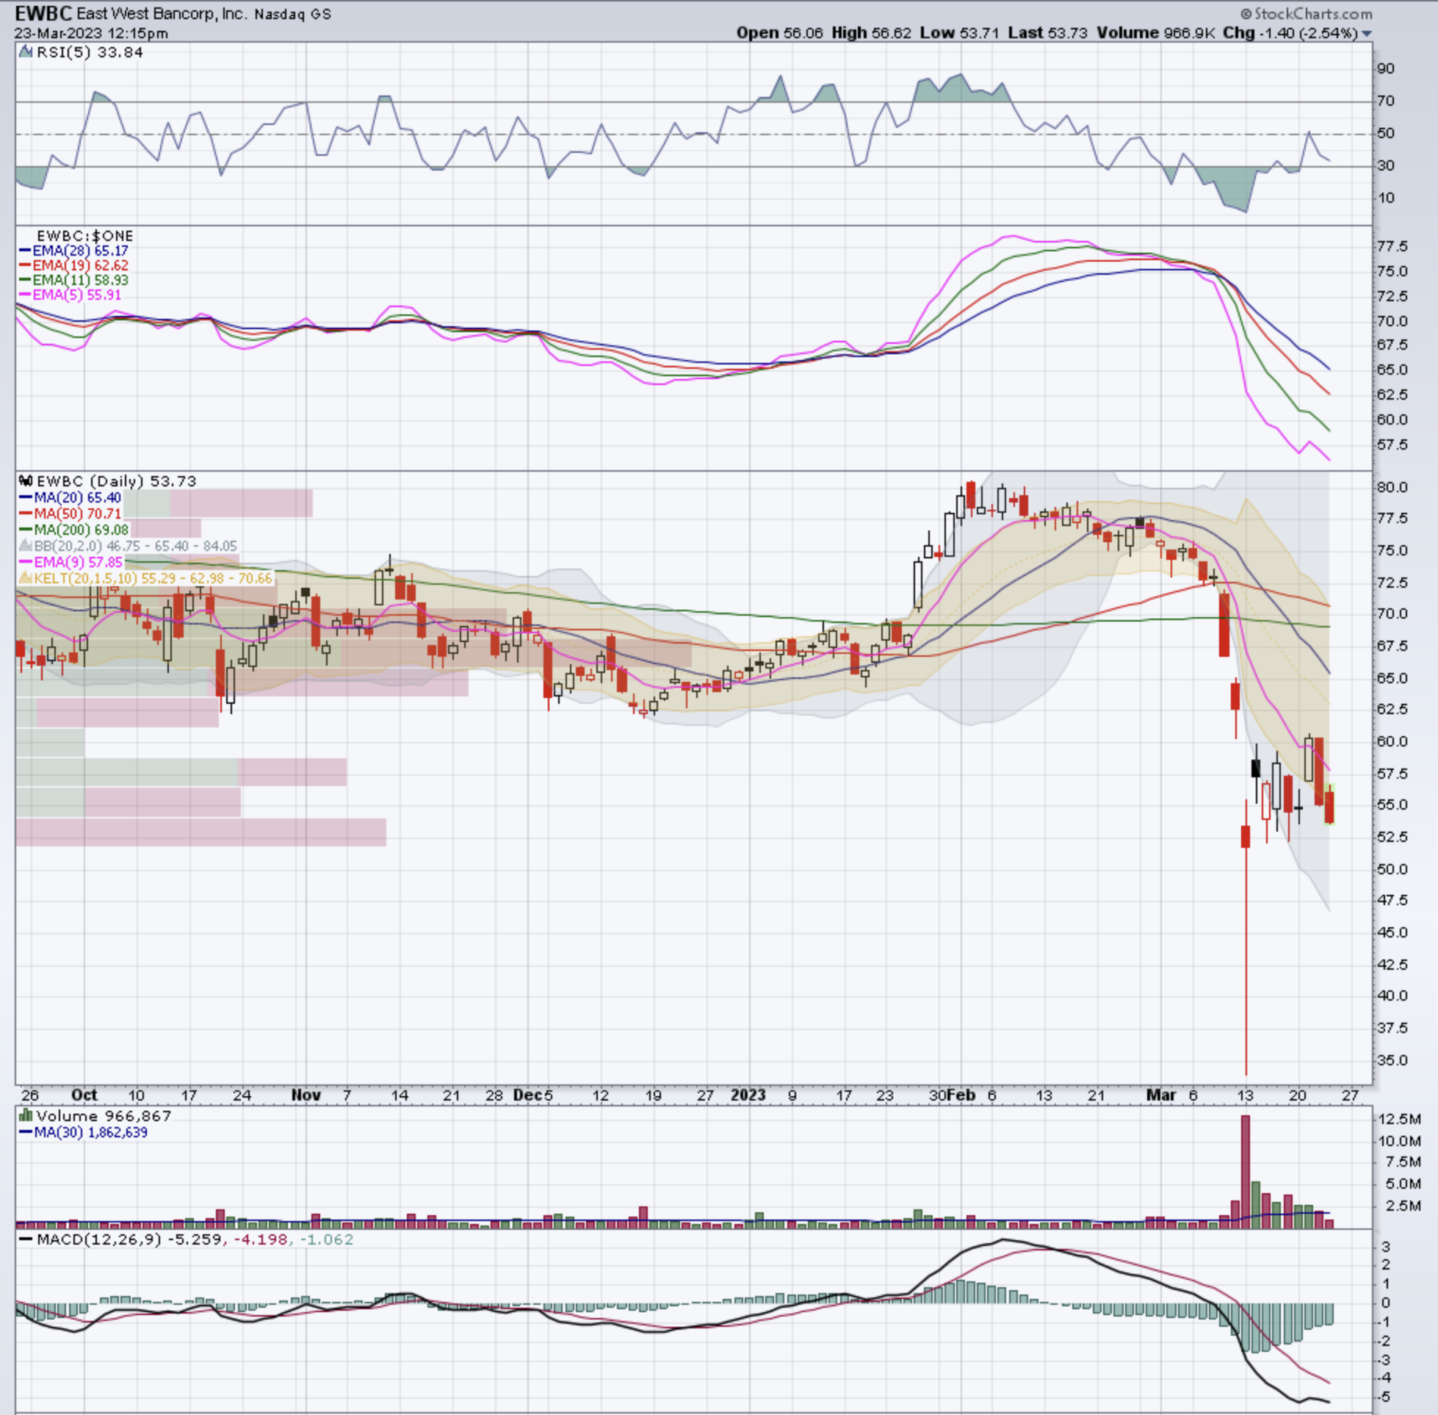Click the Nasdaq GS exchange label

click(x=292, y=14)
